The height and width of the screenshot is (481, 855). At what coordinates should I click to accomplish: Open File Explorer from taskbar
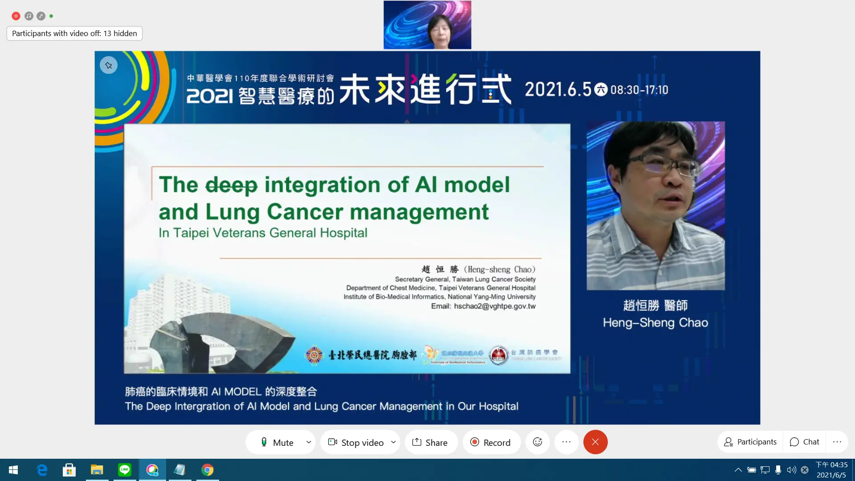[x=97, y=469]
